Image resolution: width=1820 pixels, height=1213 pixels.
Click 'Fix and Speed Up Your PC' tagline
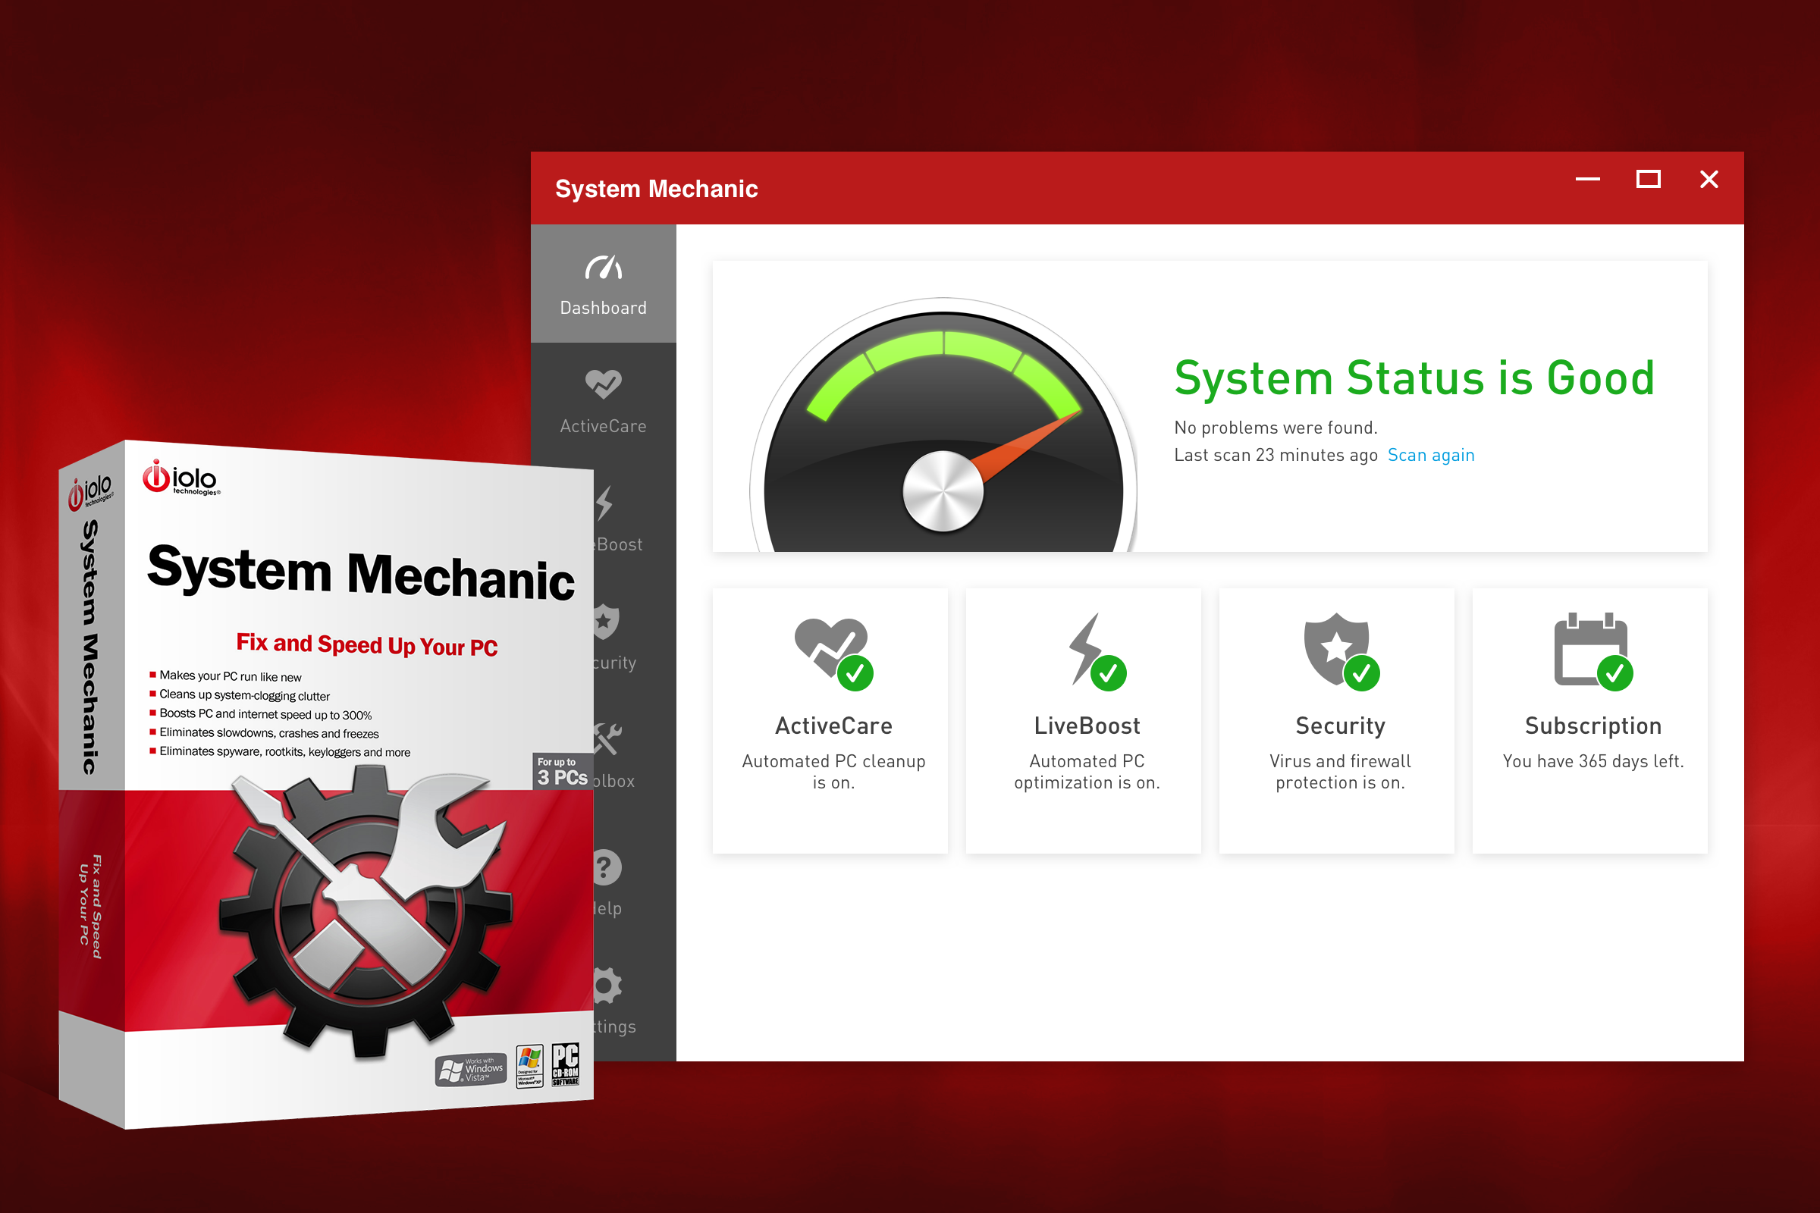[x=367, y=644]
